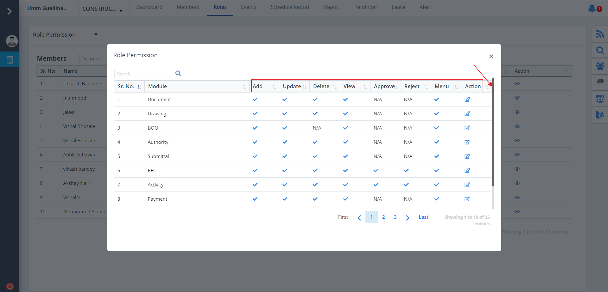This screenshot has height=292, width=608.
Task: Jump to the Last page of entries
Action: coord(423,217)
